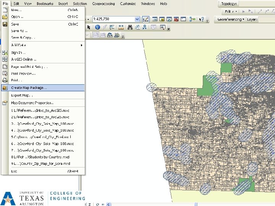Viewport: 275px width, 206px height.
Task: Activate the Identify tool
Action: [x=97, y=27]
